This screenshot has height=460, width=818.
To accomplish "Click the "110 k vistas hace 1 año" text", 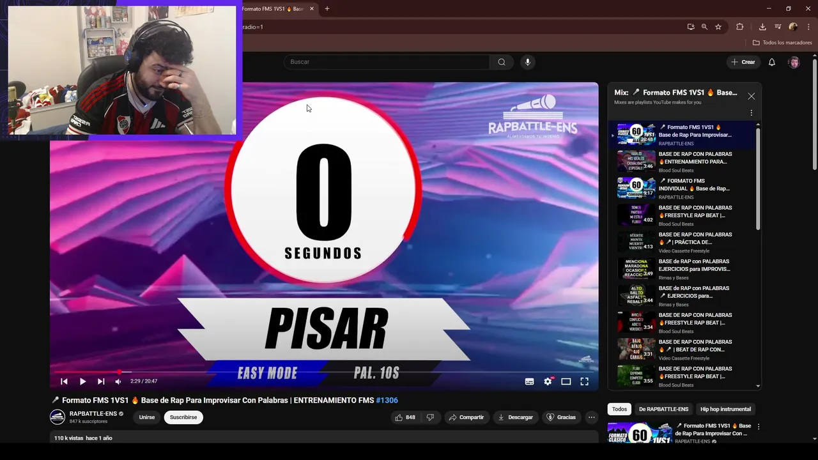I will tap(83, 438).
